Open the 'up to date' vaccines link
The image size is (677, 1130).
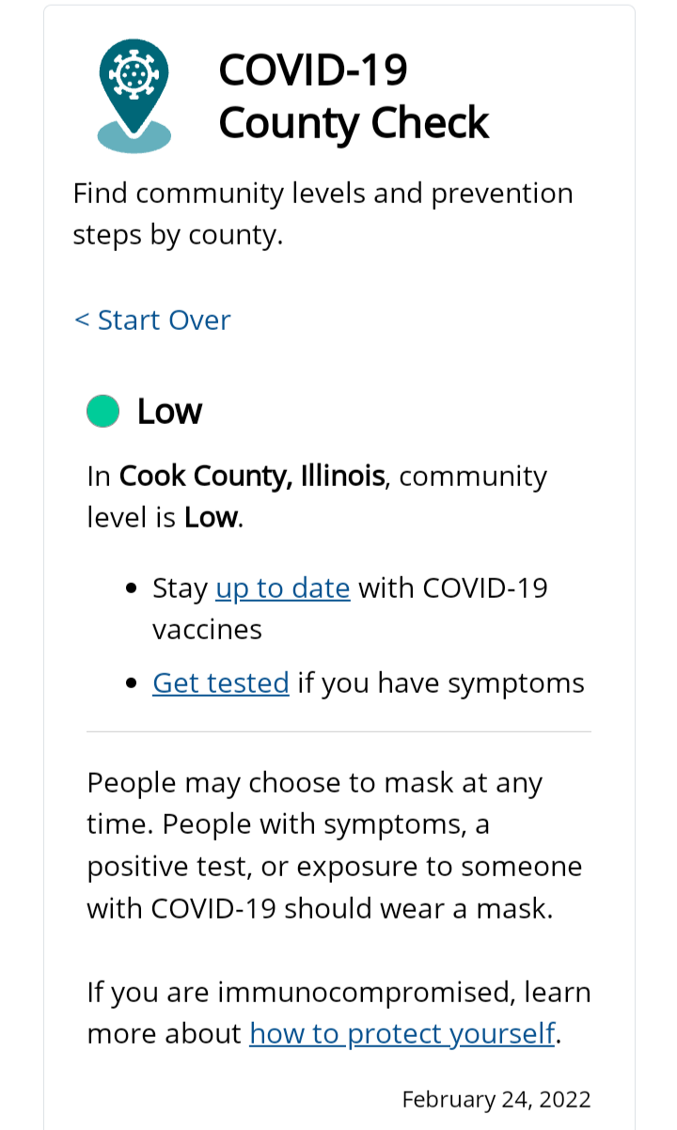click(x=283, y=589)
